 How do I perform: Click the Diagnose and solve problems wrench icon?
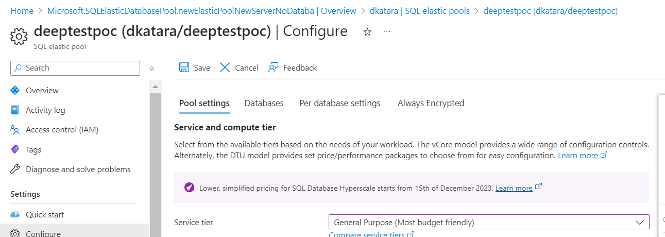pyautogui.click(x=15, y=169)
